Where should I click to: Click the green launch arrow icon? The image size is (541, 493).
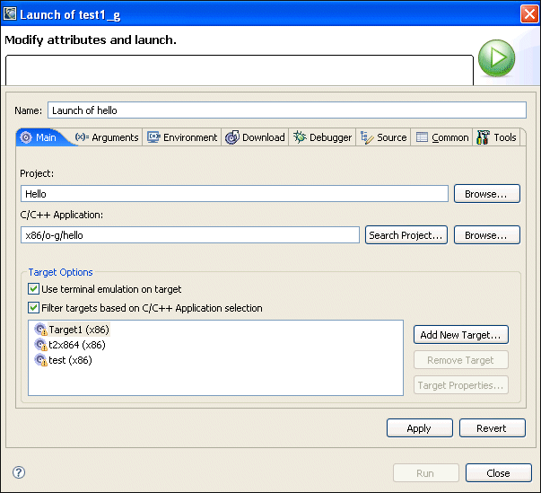tap(496, 59)
